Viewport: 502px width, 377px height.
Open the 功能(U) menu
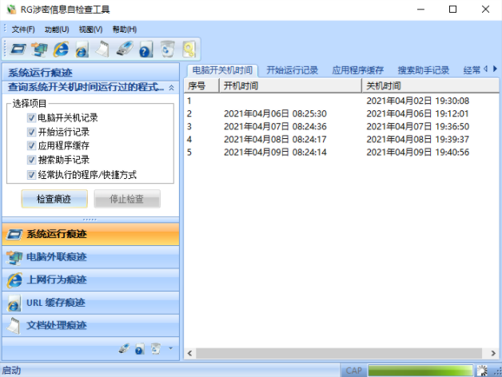pyautogui.click(x=57, y=30)
